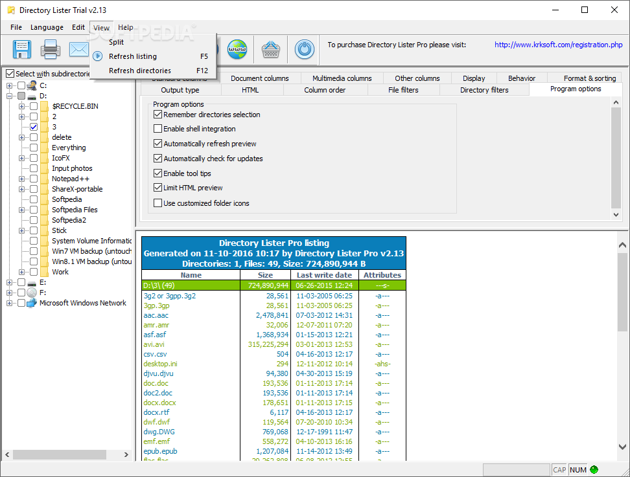The height and width of the screenshot is (477, 630).
Task: Click the preview pane vertical scrollbar thumb
Action: 622,292
